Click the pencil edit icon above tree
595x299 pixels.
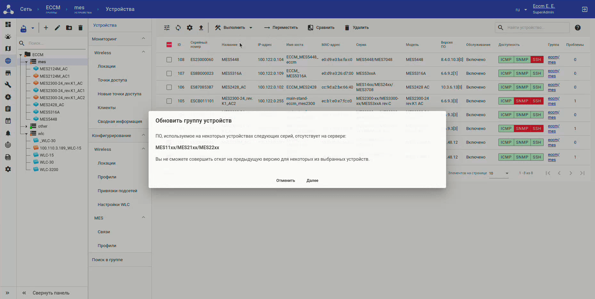coord(57,28)
